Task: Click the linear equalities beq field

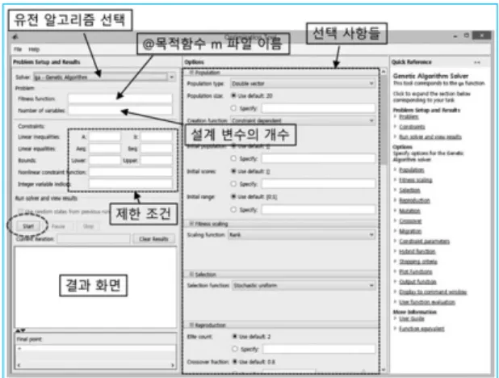Action: (x=157, y=149)
